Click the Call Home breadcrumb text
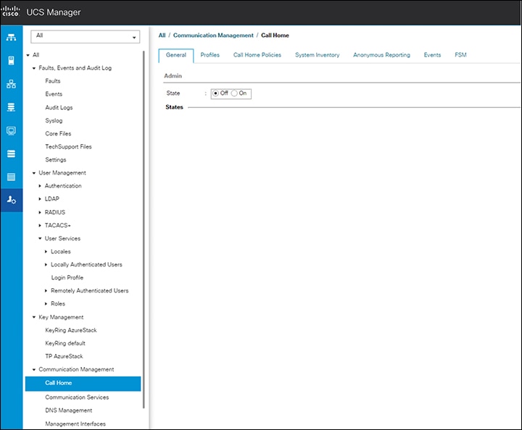 tap(275, 35)
